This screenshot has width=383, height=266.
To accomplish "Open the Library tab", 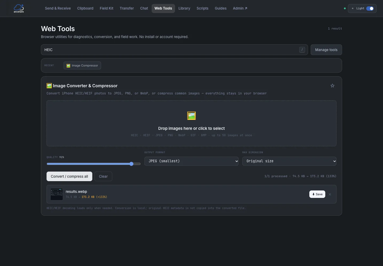I will [x=184, y=9].
